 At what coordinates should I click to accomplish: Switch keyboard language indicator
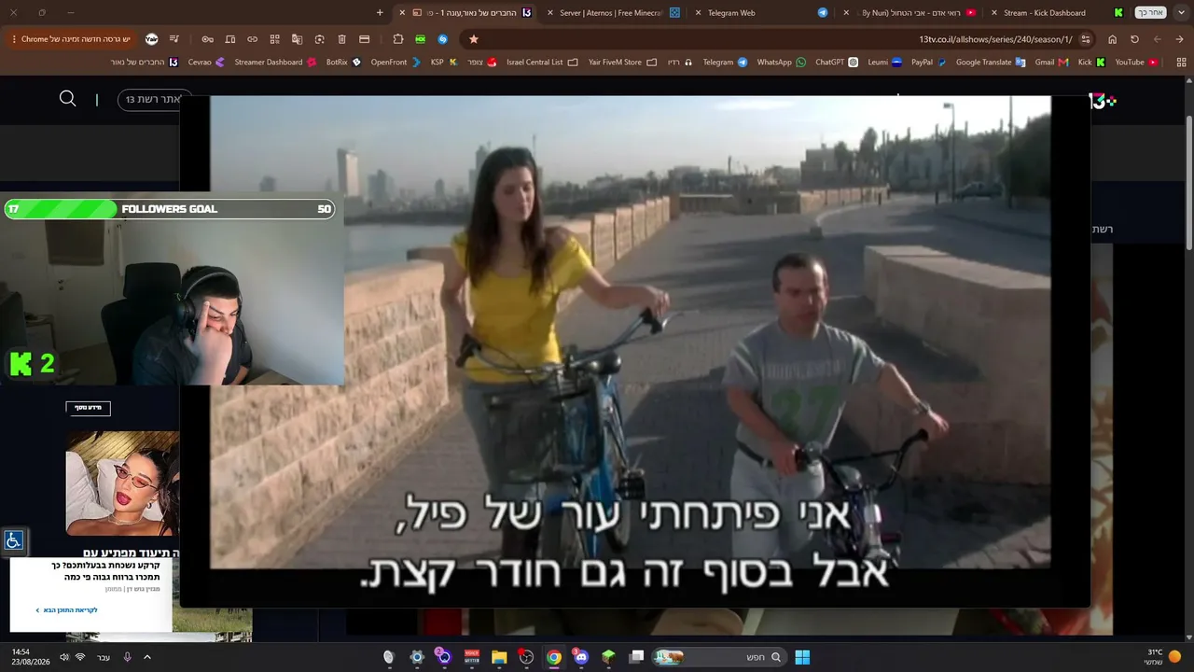(104, 657)
